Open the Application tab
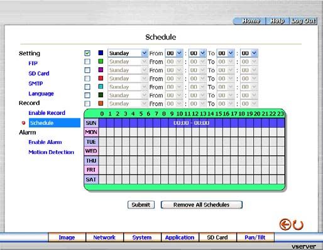The width and height of the screenshot is (323, 250). (180, 237)
